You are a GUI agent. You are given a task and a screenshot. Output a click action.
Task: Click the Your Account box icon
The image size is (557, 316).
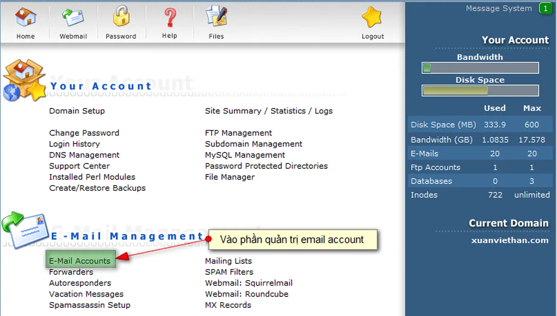point(24,80)
